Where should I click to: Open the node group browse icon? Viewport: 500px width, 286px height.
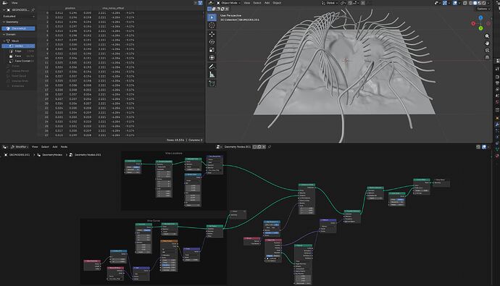pos(219,147)
